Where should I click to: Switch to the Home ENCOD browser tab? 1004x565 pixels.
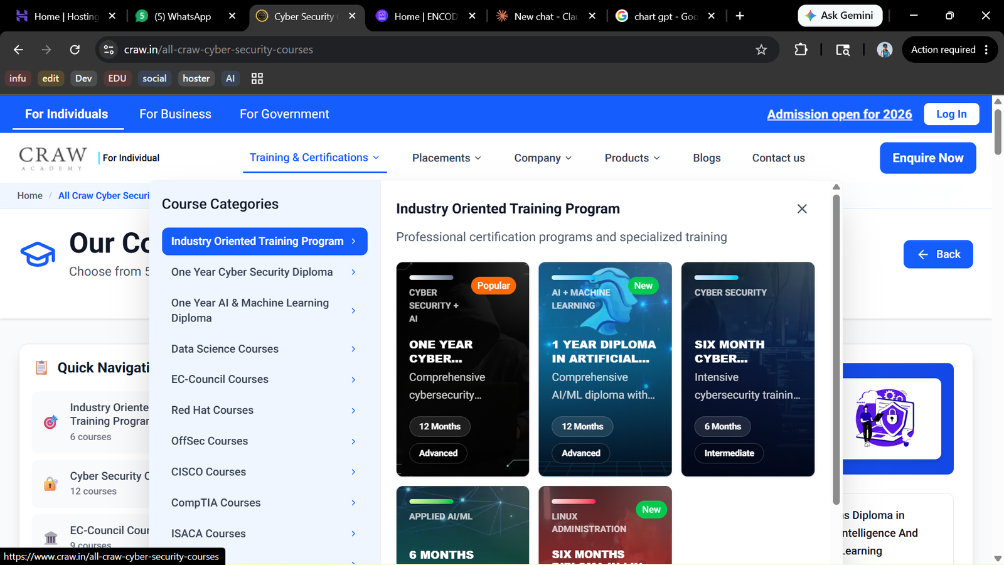coord(427,16)
